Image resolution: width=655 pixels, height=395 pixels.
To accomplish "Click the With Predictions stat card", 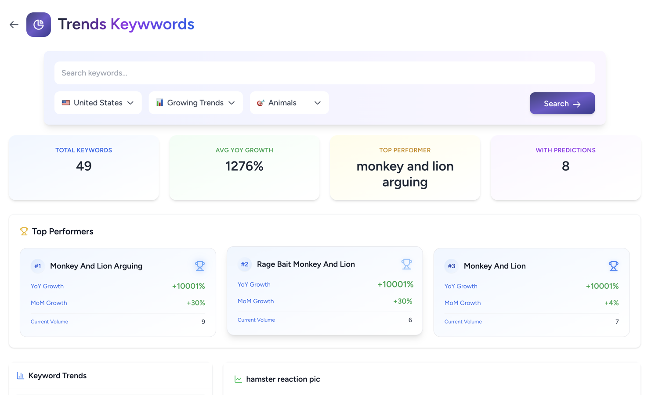I will (x=565, y=168).
